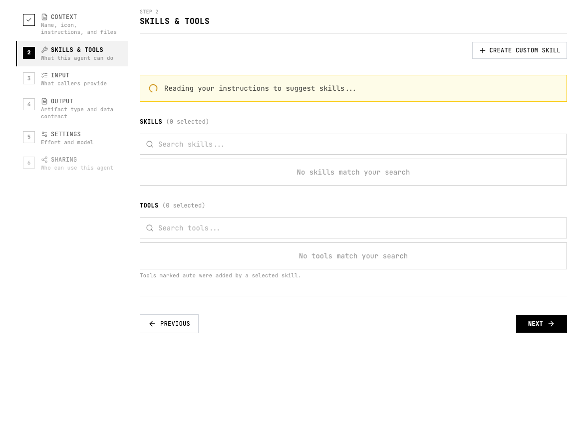Open the Output step
This screenshot has height=424, width=579.
72,108
